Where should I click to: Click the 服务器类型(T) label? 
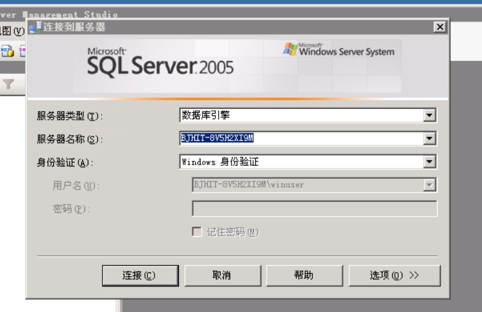pos(70,116)
